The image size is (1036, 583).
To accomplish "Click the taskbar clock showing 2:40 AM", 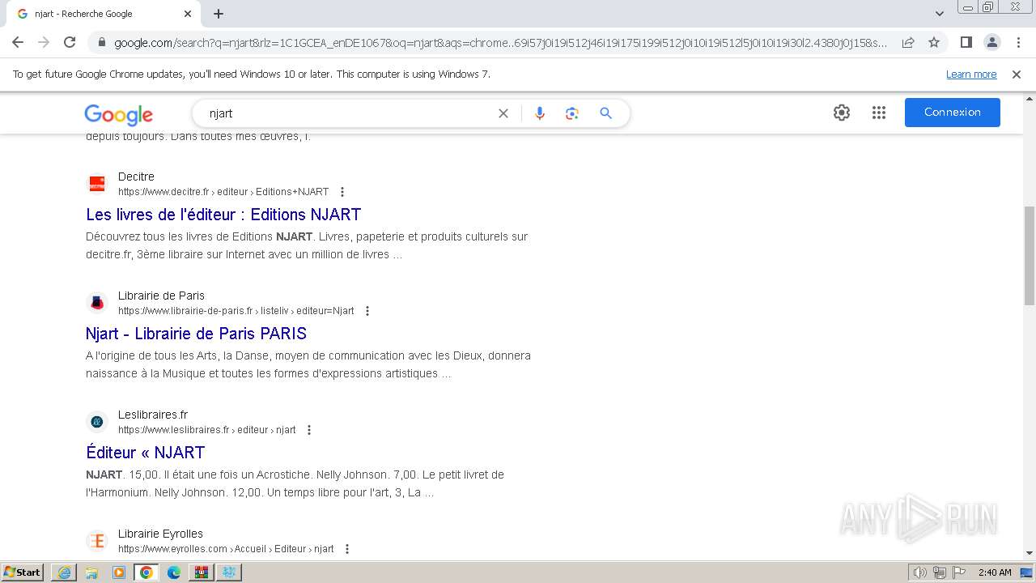I will point(995,572).
